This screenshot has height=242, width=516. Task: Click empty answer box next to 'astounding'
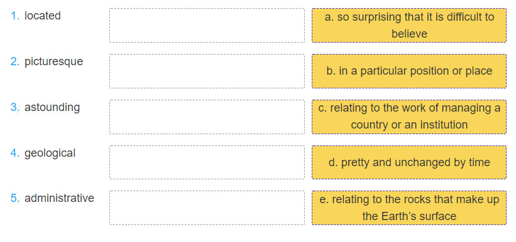[x=207, y=117]
